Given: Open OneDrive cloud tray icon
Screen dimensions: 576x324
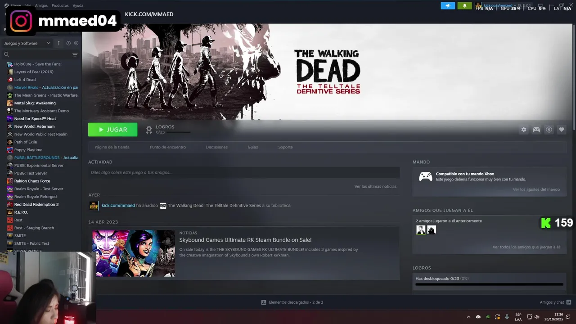Looking at the screenshot, I should pos(478,317).
